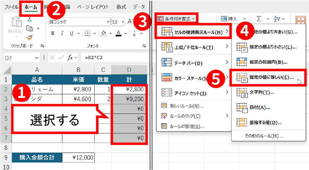
Task: Open データ バー submenu
Action: 194,63
